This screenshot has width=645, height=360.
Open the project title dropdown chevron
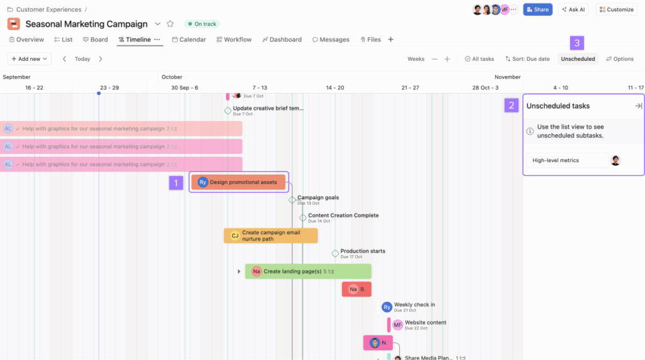tap(157, 24)
